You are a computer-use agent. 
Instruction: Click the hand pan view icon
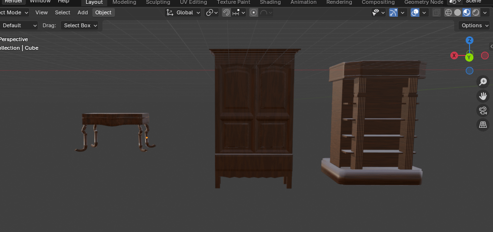[483, 96]
